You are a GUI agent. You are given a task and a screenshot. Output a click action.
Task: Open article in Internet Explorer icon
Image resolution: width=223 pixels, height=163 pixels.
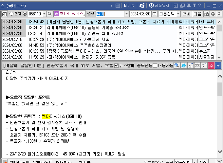tap(184, 65)
